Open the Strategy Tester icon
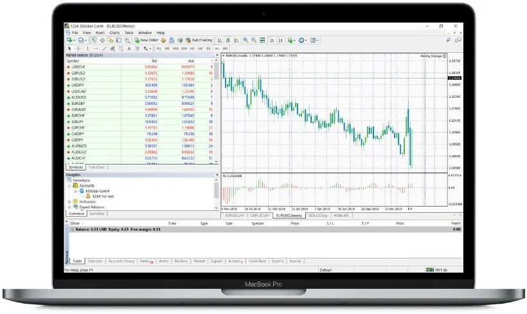The width and height of the screenshot is (527, 314). (127, 40)
